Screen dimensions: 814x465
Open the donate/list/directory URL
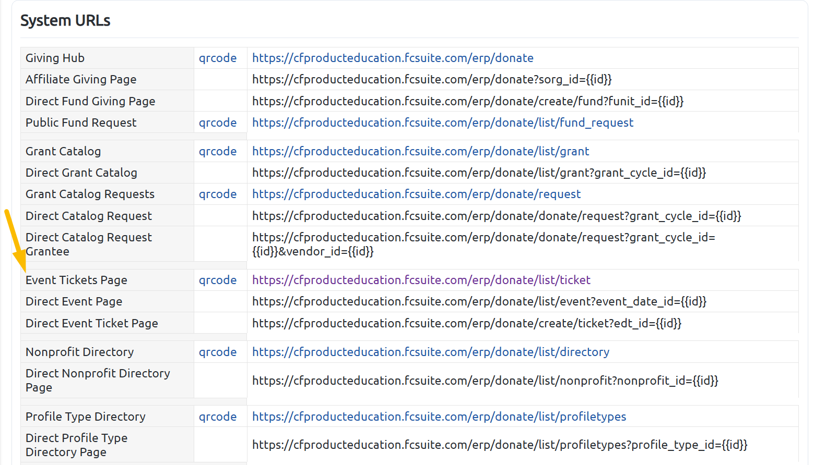(431, 352)
